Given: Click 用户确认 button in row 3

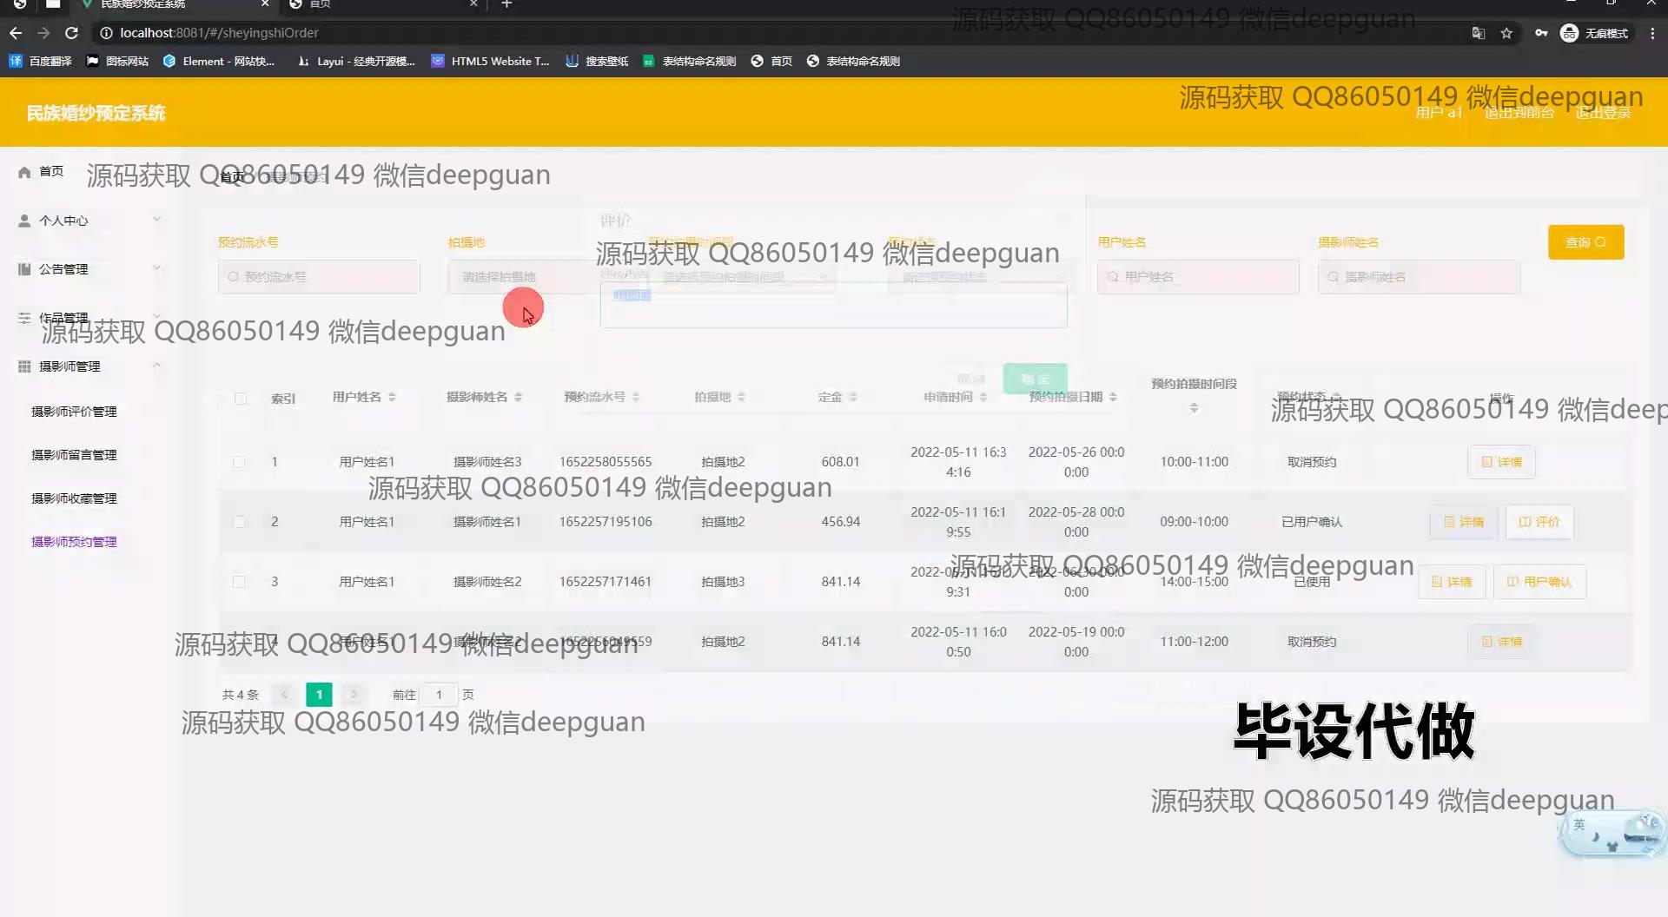Looking at the screenshot, I should [x=1539, y=582].
